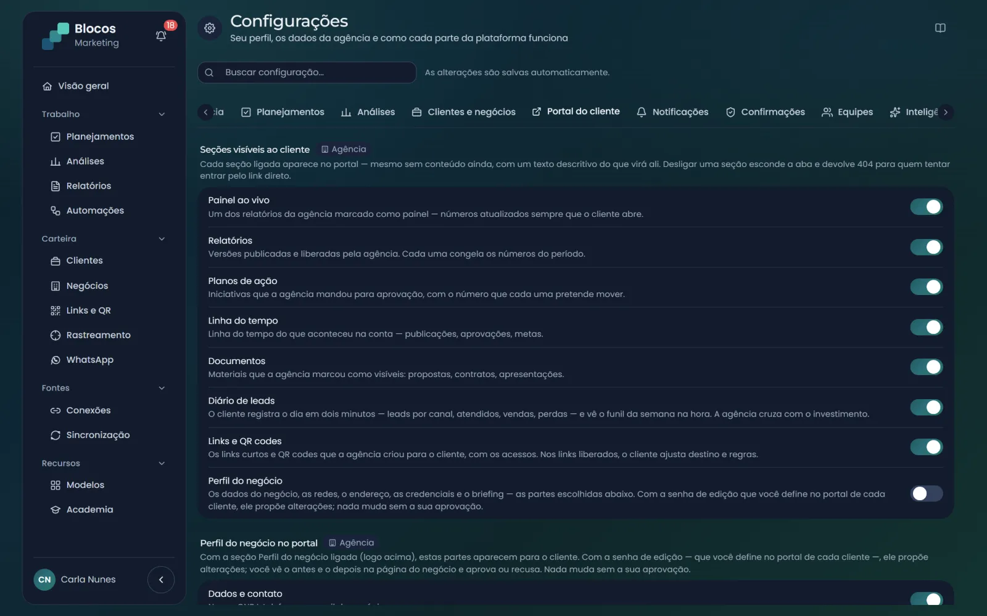Toggle Planos de ação visibility

pyautogui.click(x=927, y=287)
